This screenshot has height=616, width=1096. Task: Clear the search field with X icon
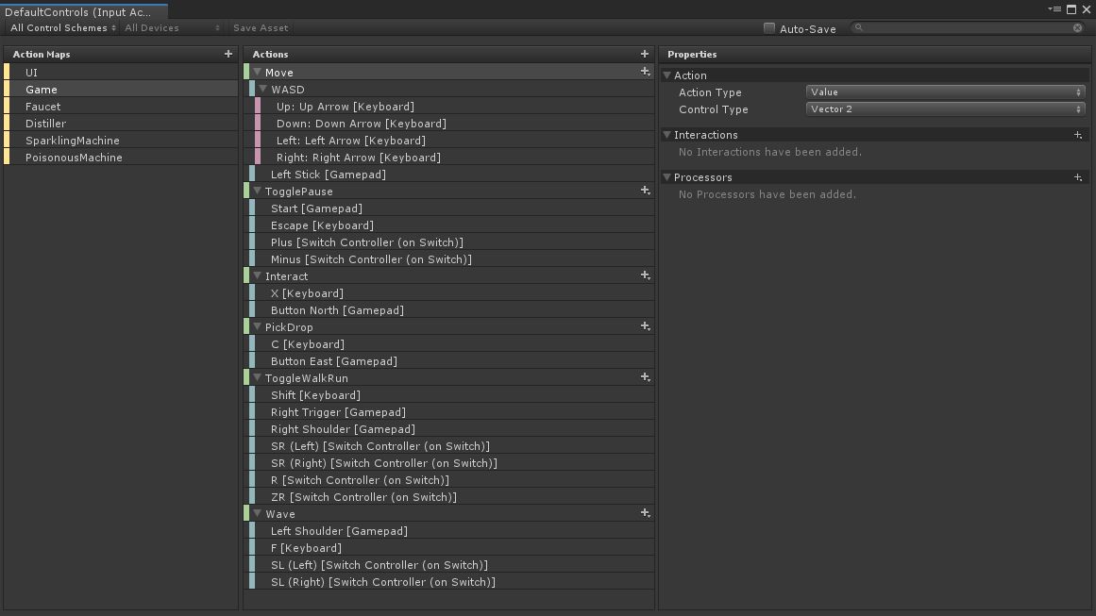[1077, 28]
